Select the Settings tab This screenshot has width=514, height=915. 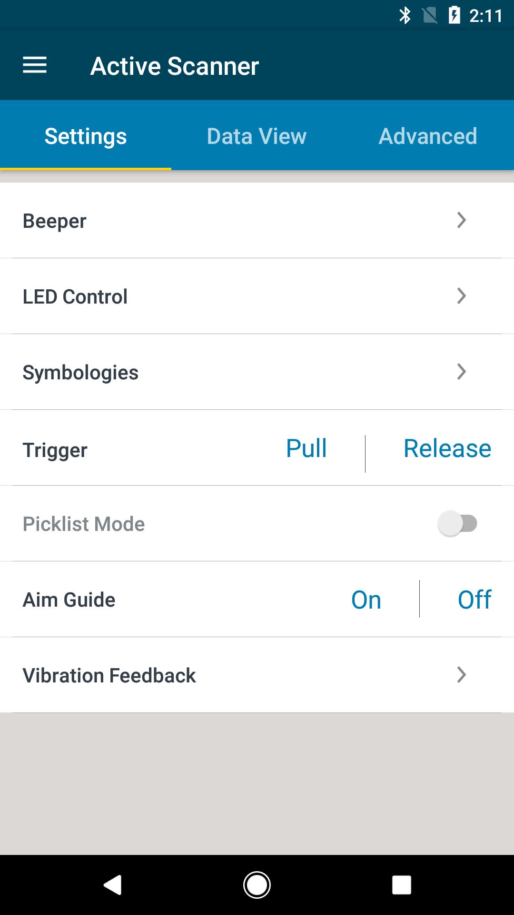(x=86, y=136)
